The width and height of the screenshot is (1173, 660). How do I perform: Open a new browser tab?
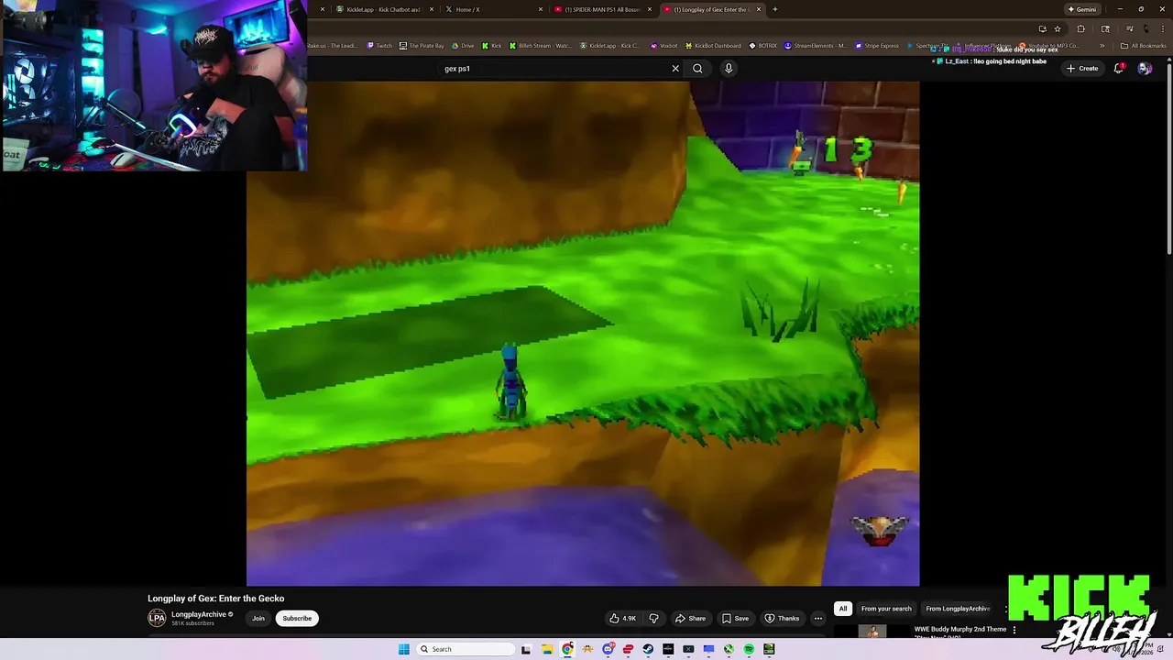(775, 9)
